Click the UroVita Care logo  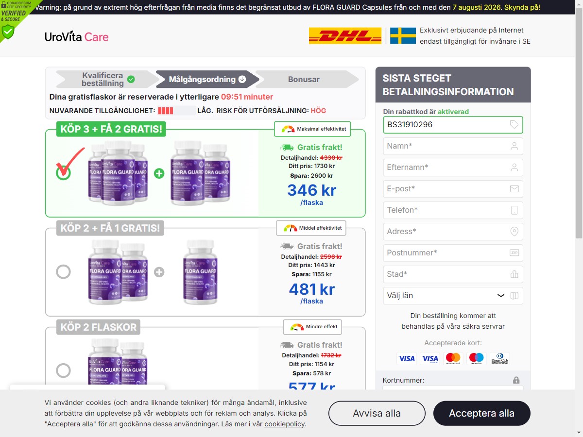coord(77,37)
